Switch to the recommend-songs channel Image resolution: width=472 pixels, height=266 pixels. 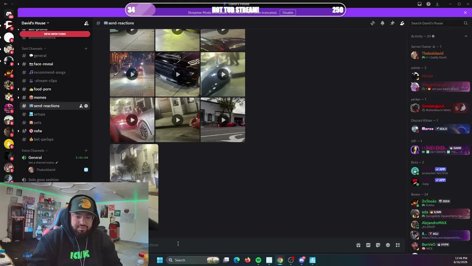(55, 72)
